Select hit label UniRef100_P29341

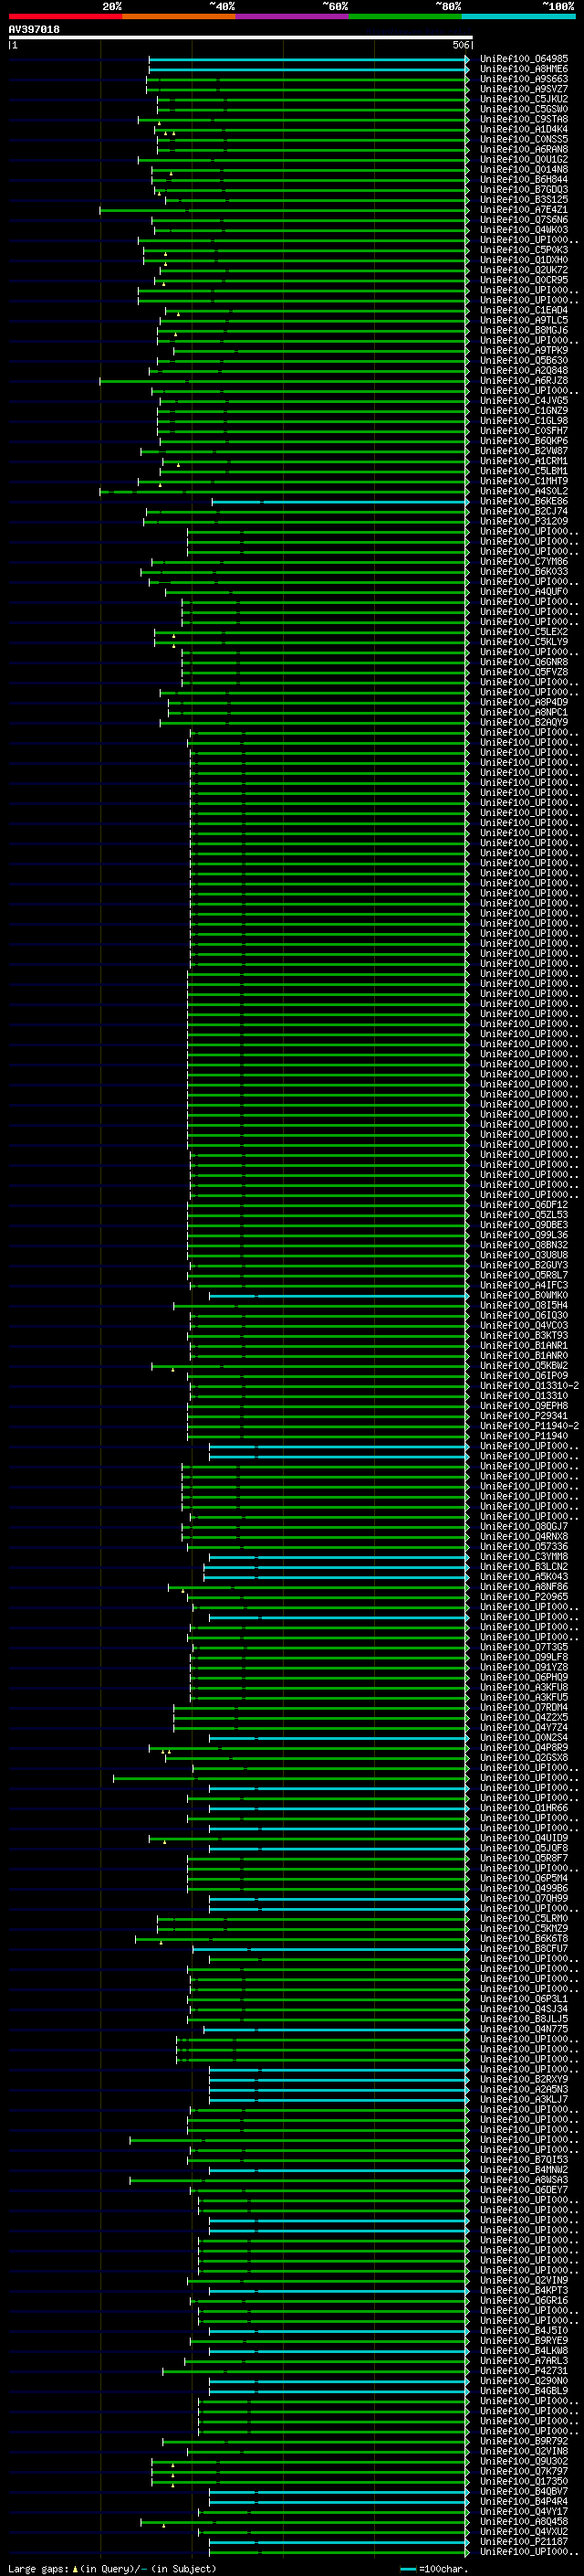point(524,1416)
